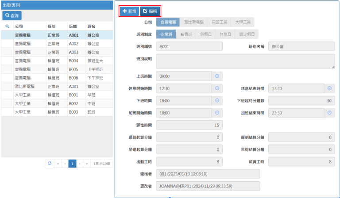Sort by 班制 column header
340x198 pixels.
click(x=57, y=26)
